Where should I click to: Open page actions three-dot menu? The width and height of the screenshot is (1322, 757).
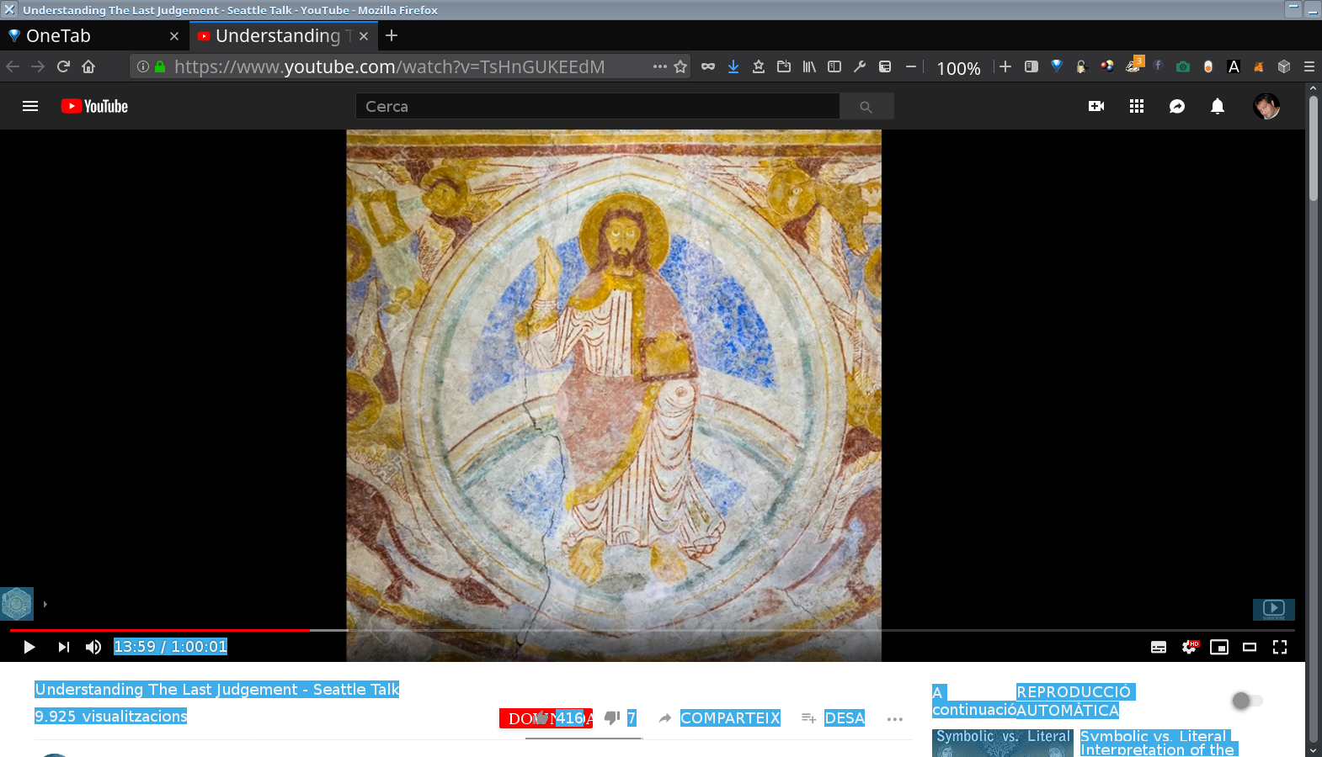(x=660, y=66)
